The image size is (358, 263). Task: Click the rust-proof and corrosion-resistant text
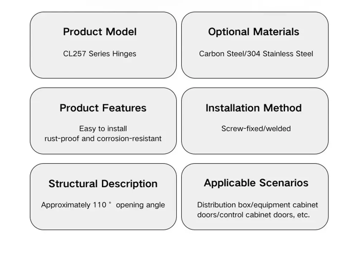[x=103, y=138]
